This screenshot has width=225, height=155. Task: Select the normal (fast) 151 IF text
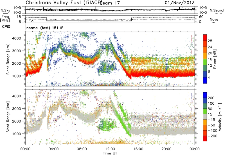(x=45, y=28)
